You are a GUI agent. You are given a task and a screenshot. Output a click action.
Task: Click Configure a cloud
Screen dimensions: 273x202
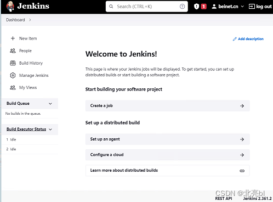pyautogui.click(x=168, y=155)
